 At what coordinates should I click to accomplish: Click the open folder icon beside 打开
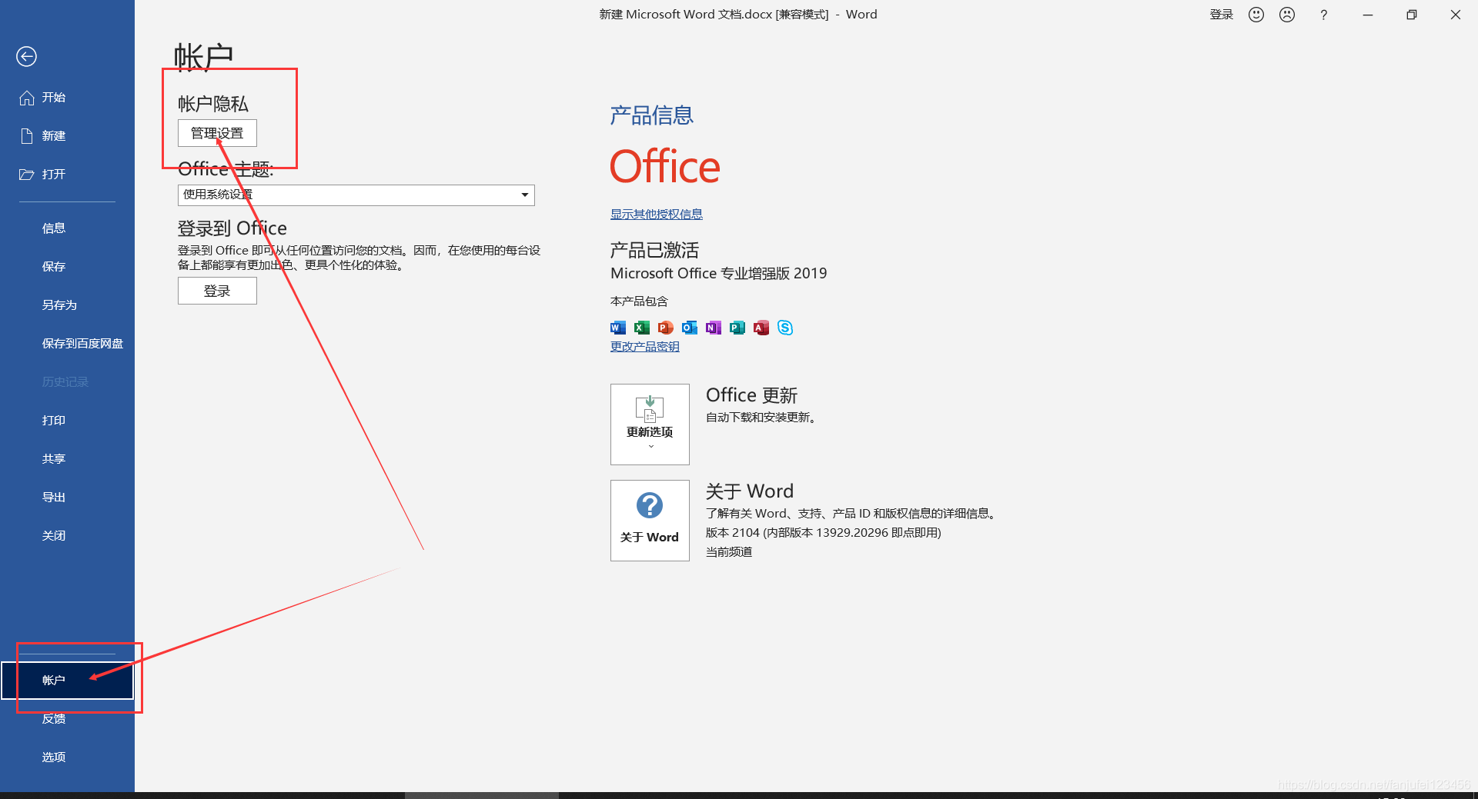tap(27, 175)
